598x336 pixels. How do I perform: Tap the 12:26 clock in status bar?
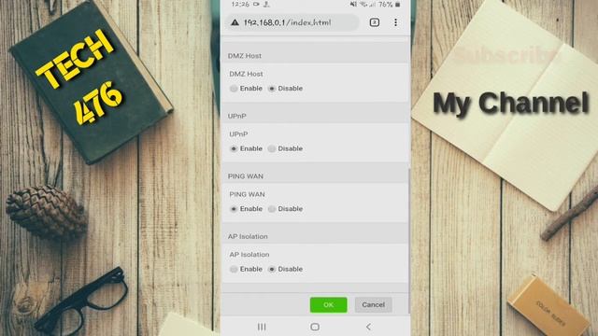240,4
